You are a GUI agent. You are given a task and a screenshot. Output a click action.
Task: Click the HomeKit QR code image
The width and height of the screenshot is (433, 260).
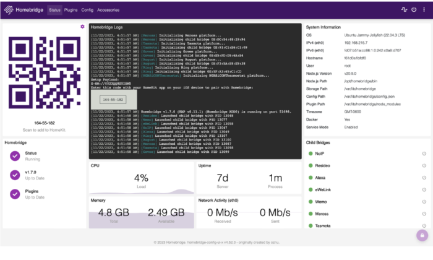coord(45,72)
